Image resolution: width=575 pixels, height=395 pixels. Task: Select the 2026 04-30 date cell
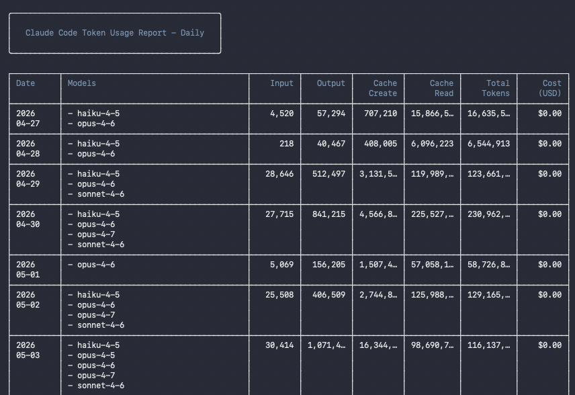coord(28,219)
